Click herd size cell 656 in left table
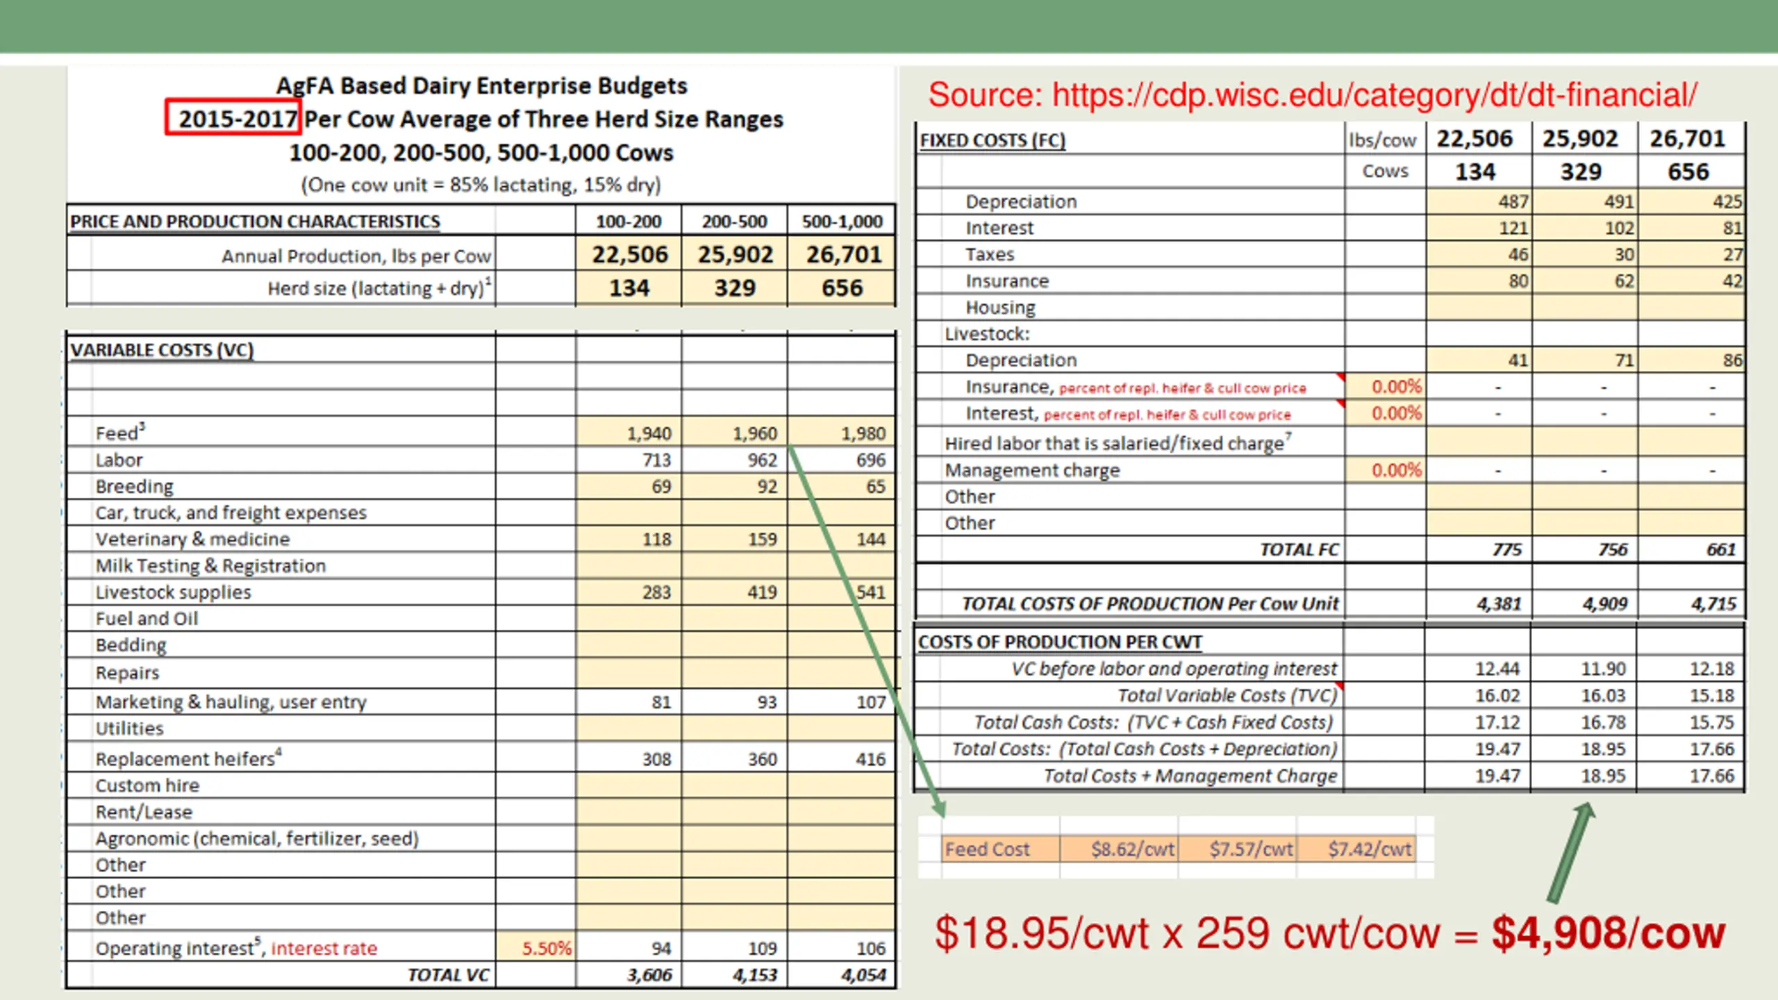 (842, 287)
